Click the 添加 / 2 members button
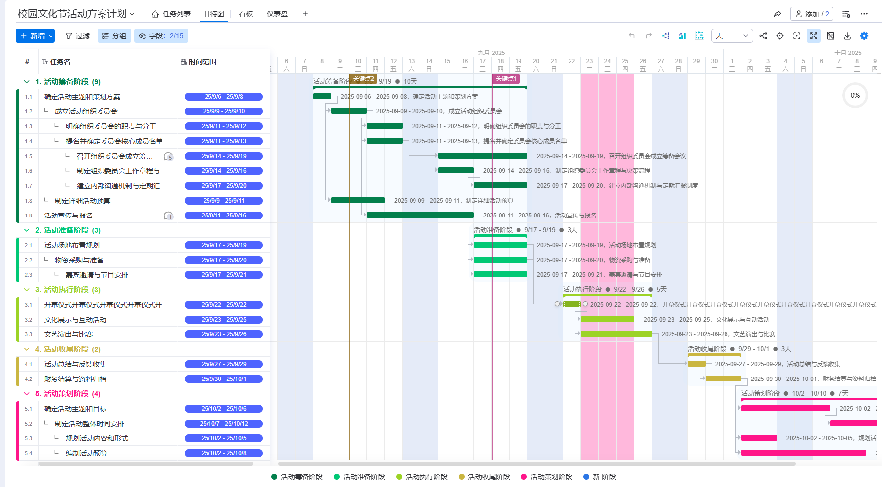Image resolution: width=882 pixels, height=487 pixels. click(812, 14)
